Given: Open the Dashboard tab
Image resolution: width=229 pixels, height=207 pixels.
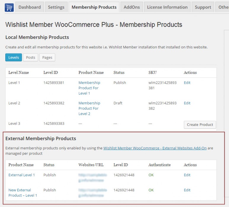Looking at the screenshot, I should point(30,7).
